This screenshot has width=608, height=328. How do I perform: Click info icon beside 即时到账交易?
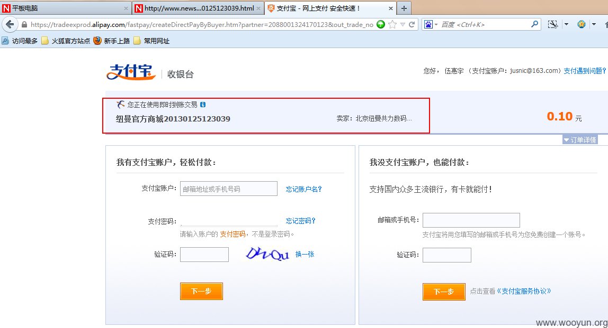203,105
